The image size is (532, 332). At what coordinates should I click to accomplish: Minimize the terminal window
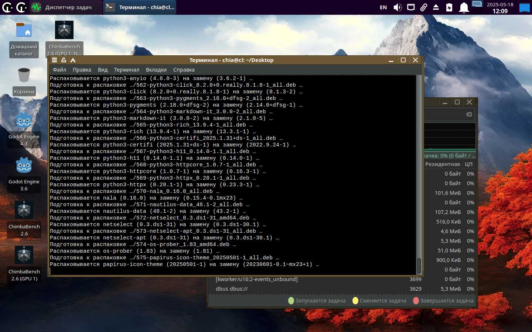pos(391,60)
